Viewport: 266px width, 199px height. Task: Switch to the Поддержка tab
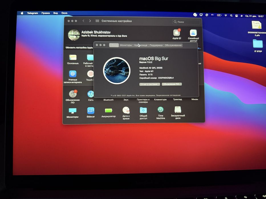click(x=156, y=45)
